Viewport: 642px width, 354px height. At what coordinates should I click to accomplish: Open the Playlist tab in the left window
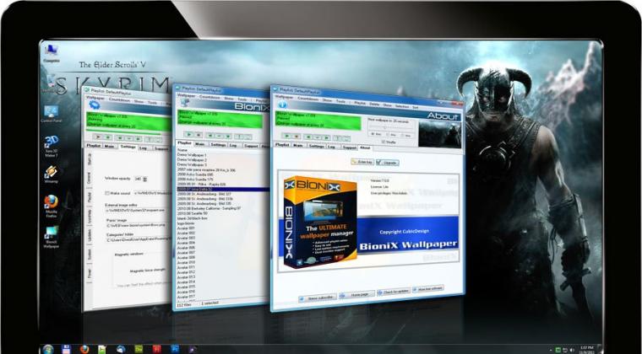tap(94, 145)
